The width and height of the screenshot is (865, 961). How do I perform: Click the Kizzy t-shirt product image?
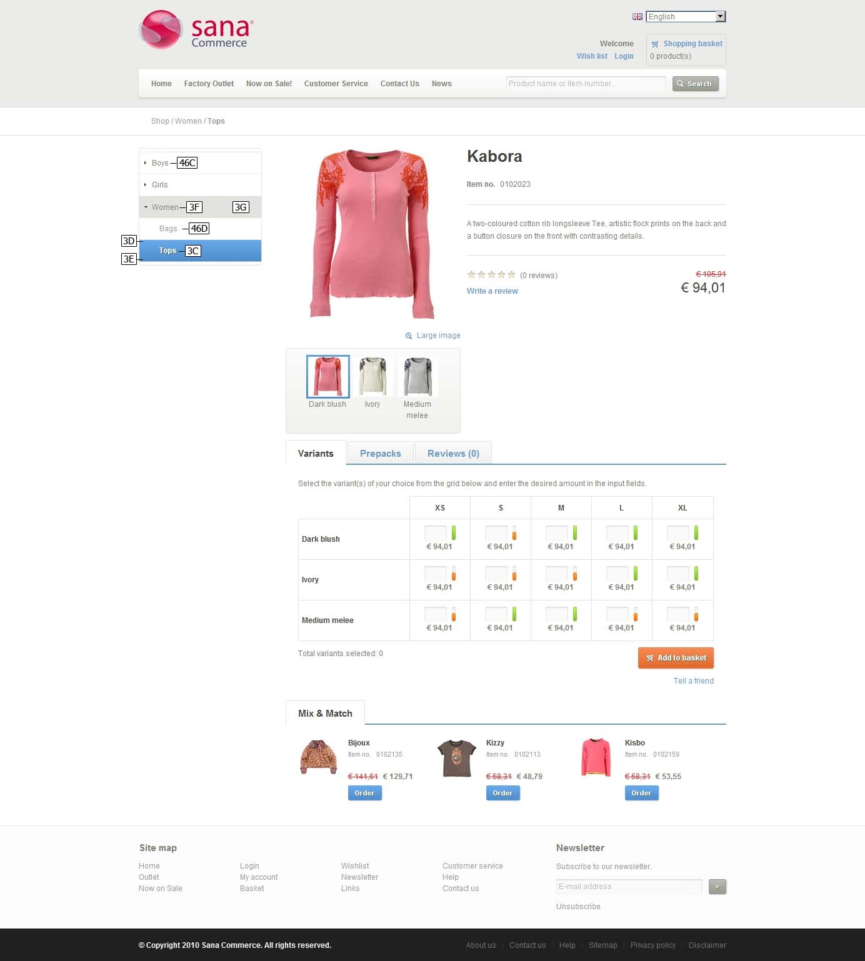tap(457, 758)
